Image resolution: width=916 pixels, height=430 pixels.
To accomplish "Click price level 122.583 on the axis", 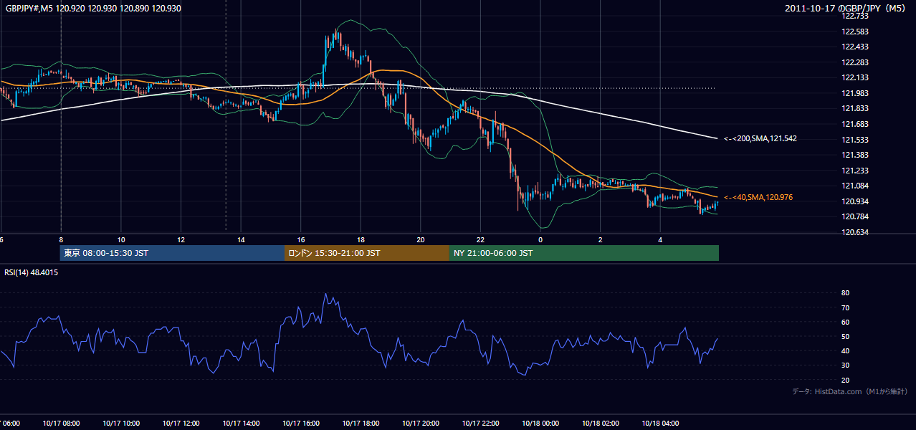I will click(855, 32).
